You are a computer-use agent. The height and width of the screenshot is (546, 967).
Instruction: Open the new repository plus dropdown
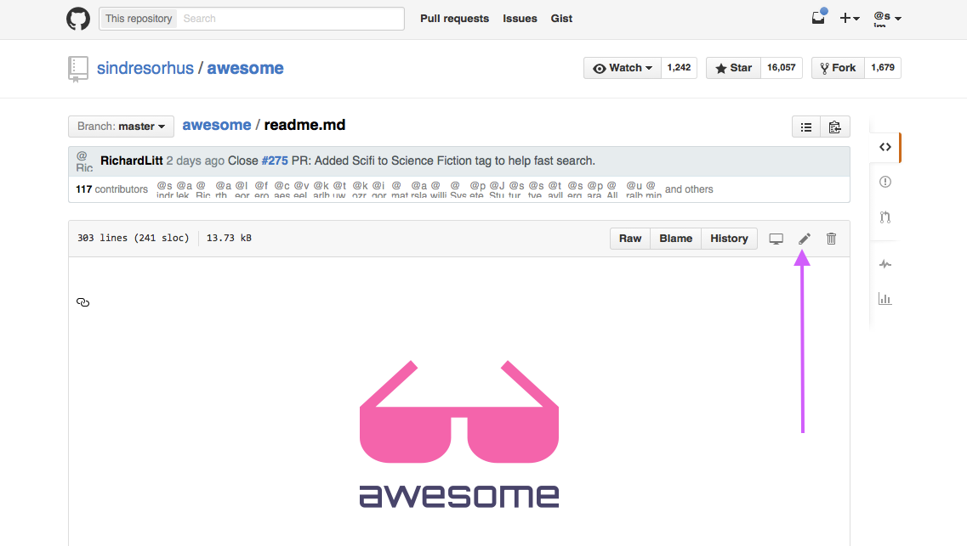(x=850, y=18)
